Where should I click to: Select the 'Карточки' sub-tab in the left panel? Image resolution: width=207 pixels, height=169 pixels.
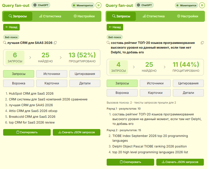point(52,83)
